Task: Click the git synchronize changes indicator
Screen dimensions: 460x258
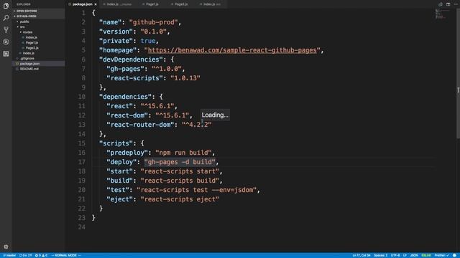Action: (26, 255)
